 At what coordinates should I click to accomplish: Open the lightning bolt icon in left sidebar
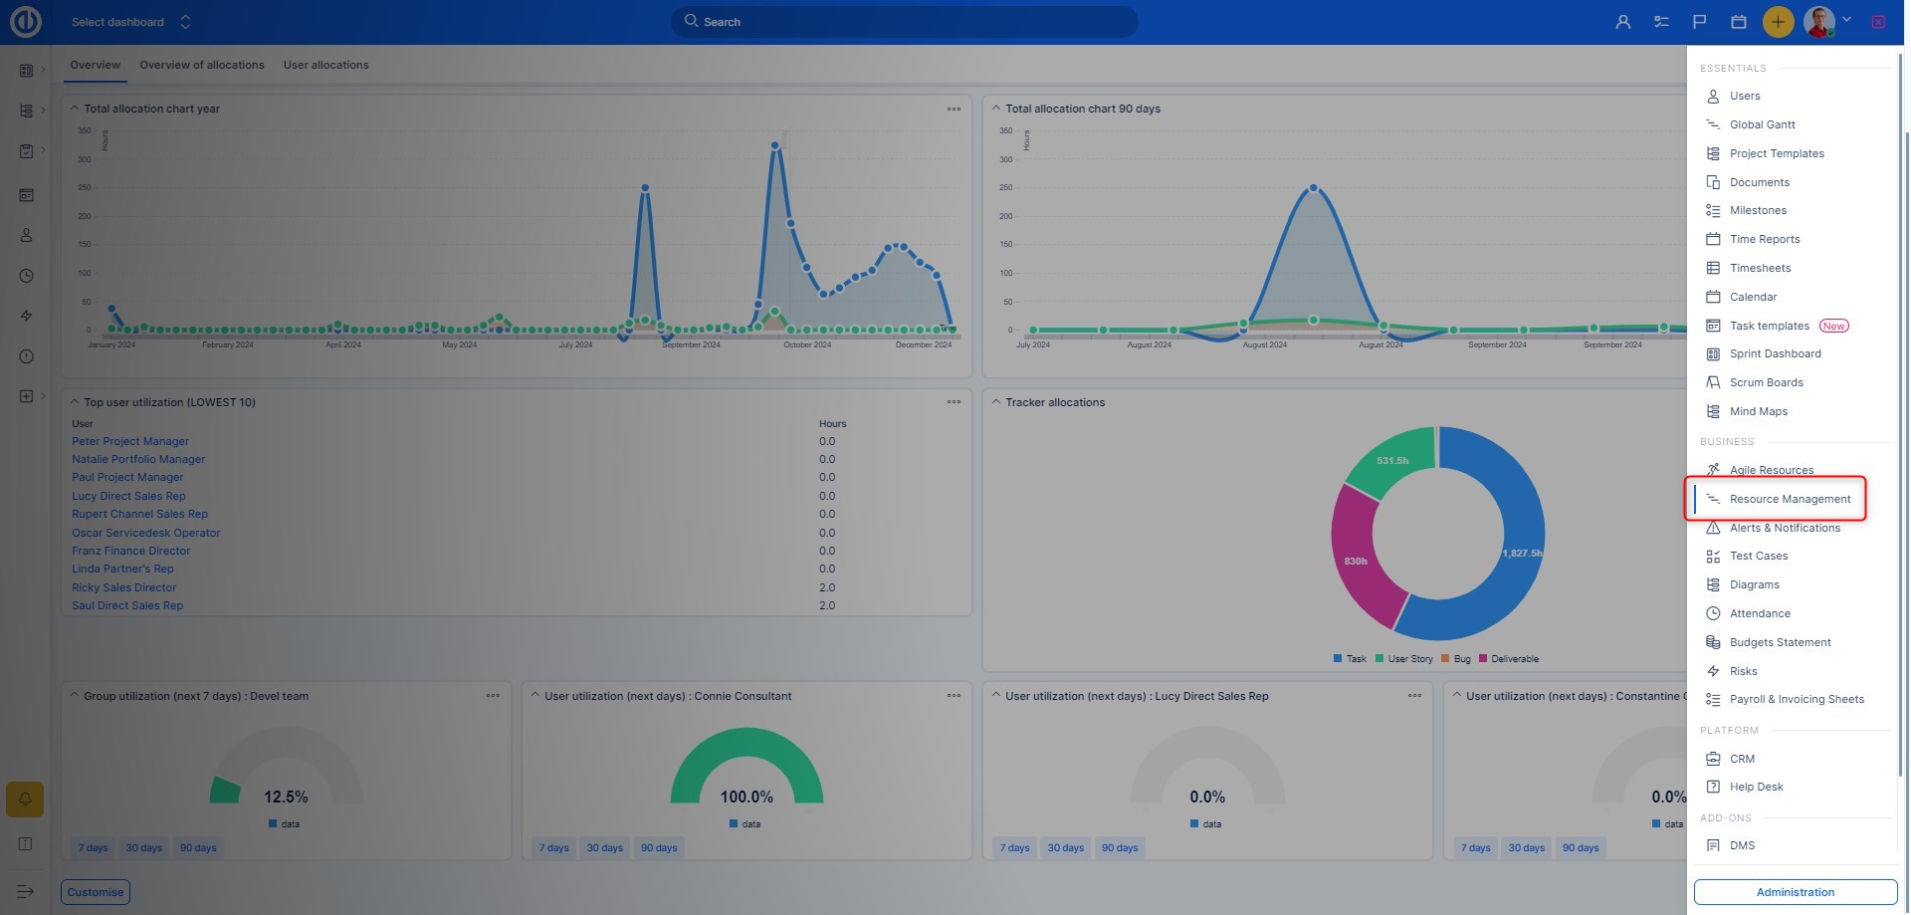[x=27, y=316]
